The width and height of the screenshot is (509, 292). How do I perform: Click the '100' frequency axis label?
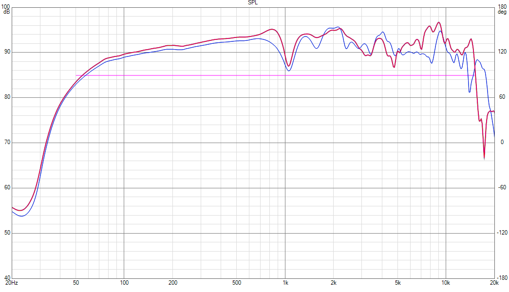[x=124, y=283]
